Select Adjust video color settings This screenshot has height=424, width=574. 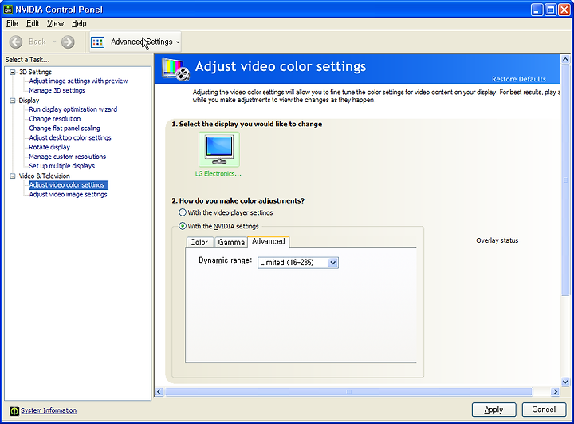(69, 185)
